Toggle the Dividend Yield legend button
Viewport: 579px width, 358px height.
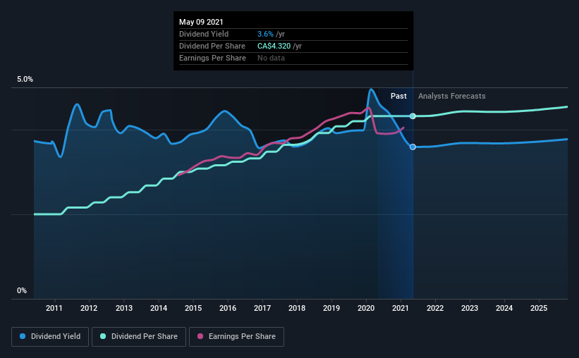[50, 337]
